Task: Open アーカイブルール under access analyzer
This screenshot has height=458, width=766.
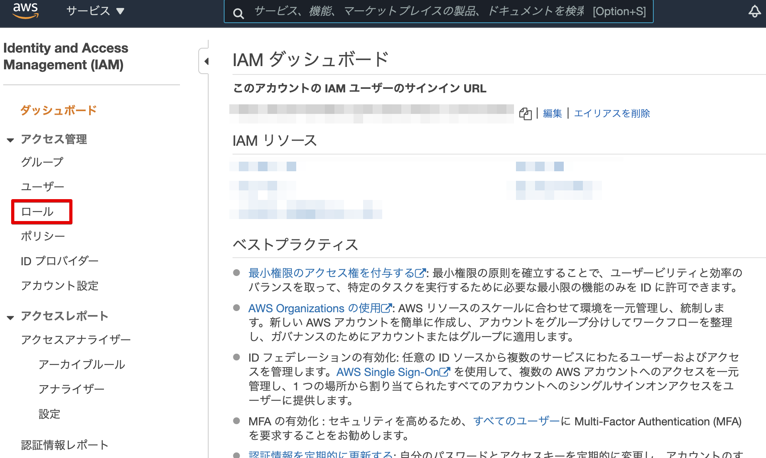Action: [82, 364]
